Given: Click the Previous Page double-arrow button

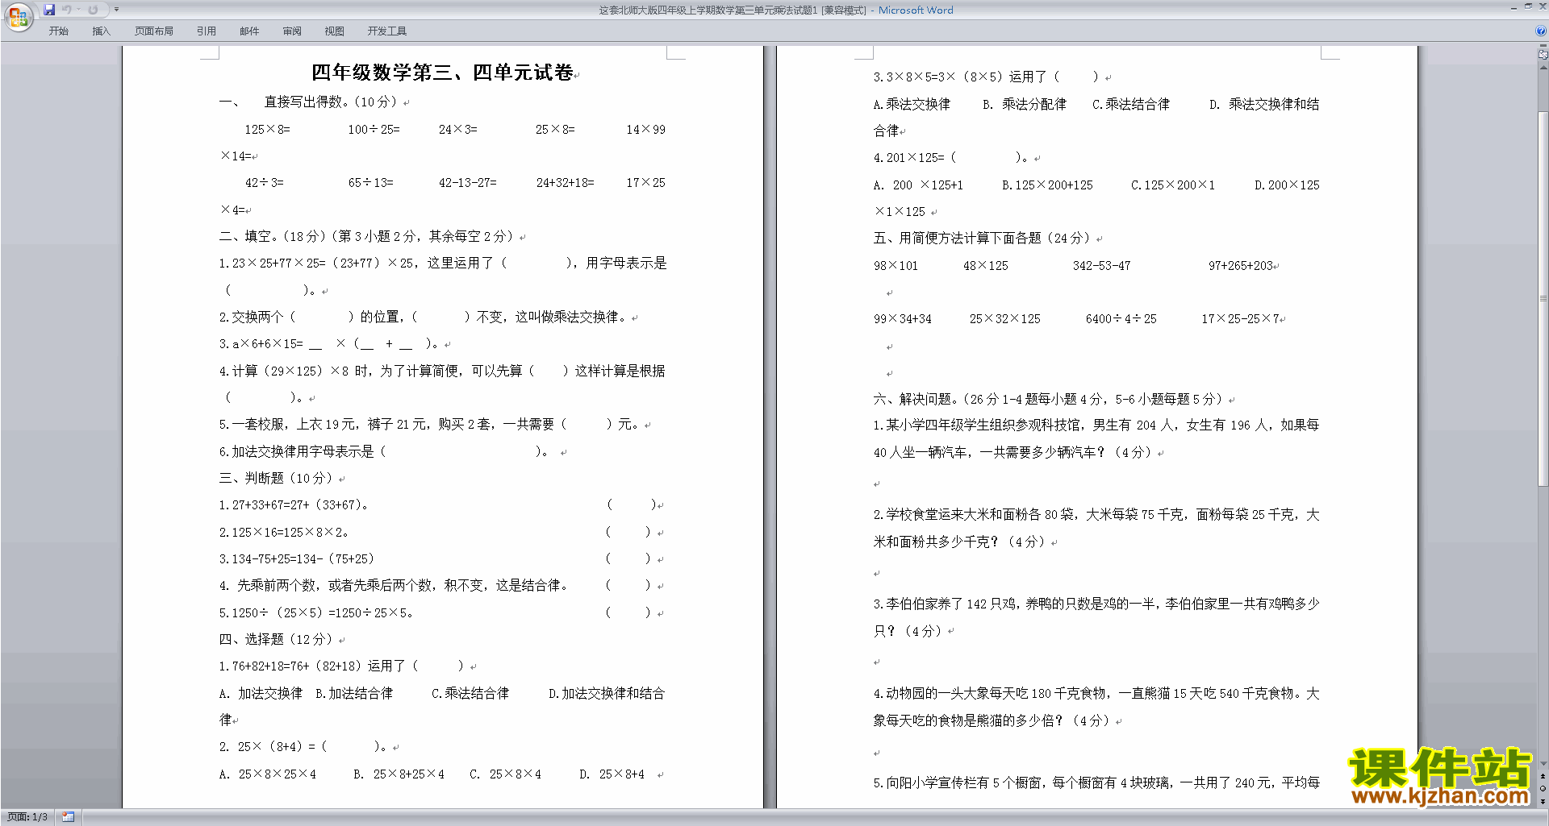Looking at the screenshot, I should point(1543,777).
